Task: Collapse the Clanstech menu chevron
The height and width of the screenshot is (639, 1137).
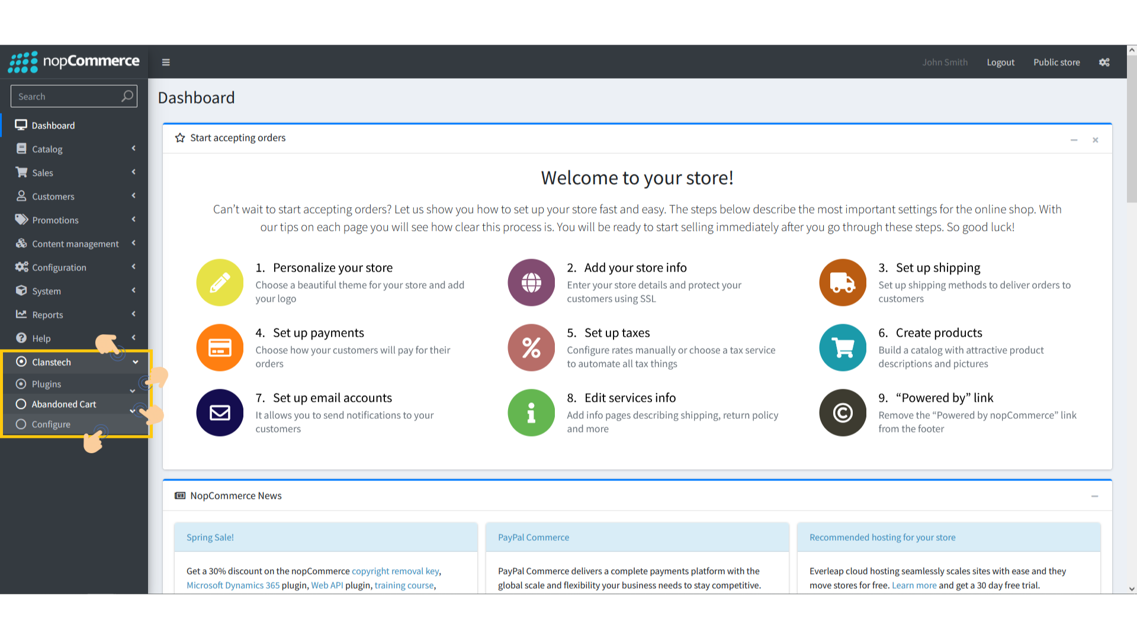Action: click(136, 362)
